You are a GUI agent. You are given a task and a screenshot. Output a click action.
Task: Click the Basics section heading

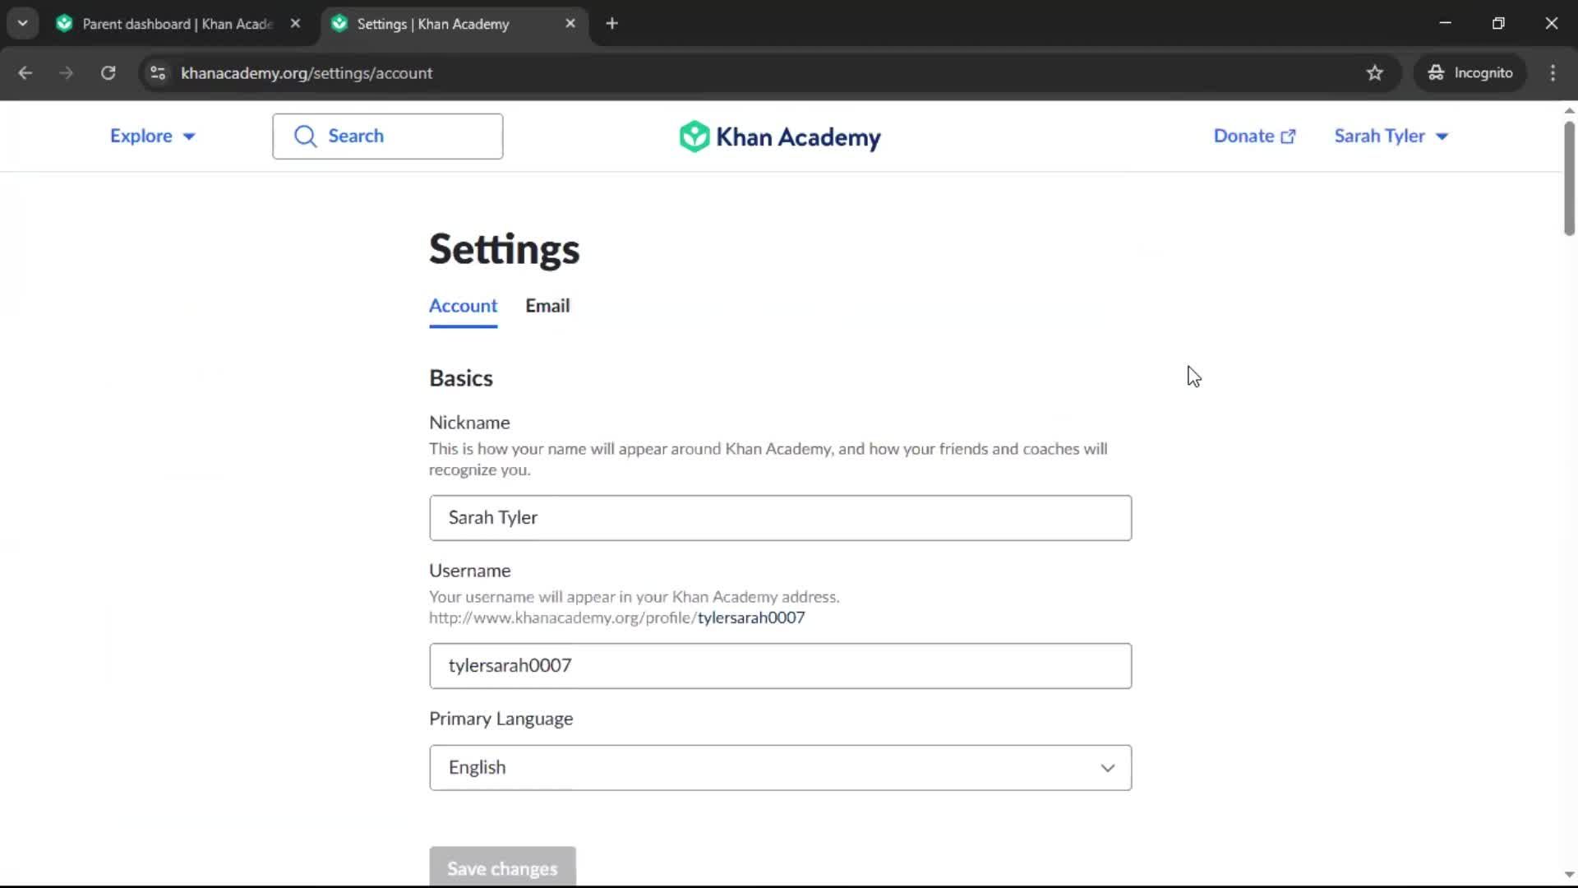[x=461, y=378]
